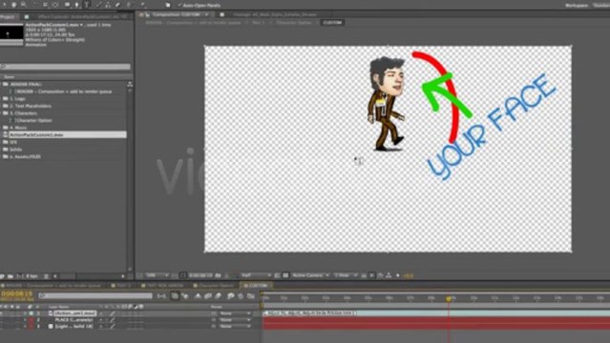Click the Project panel search field

click(65, 67)
